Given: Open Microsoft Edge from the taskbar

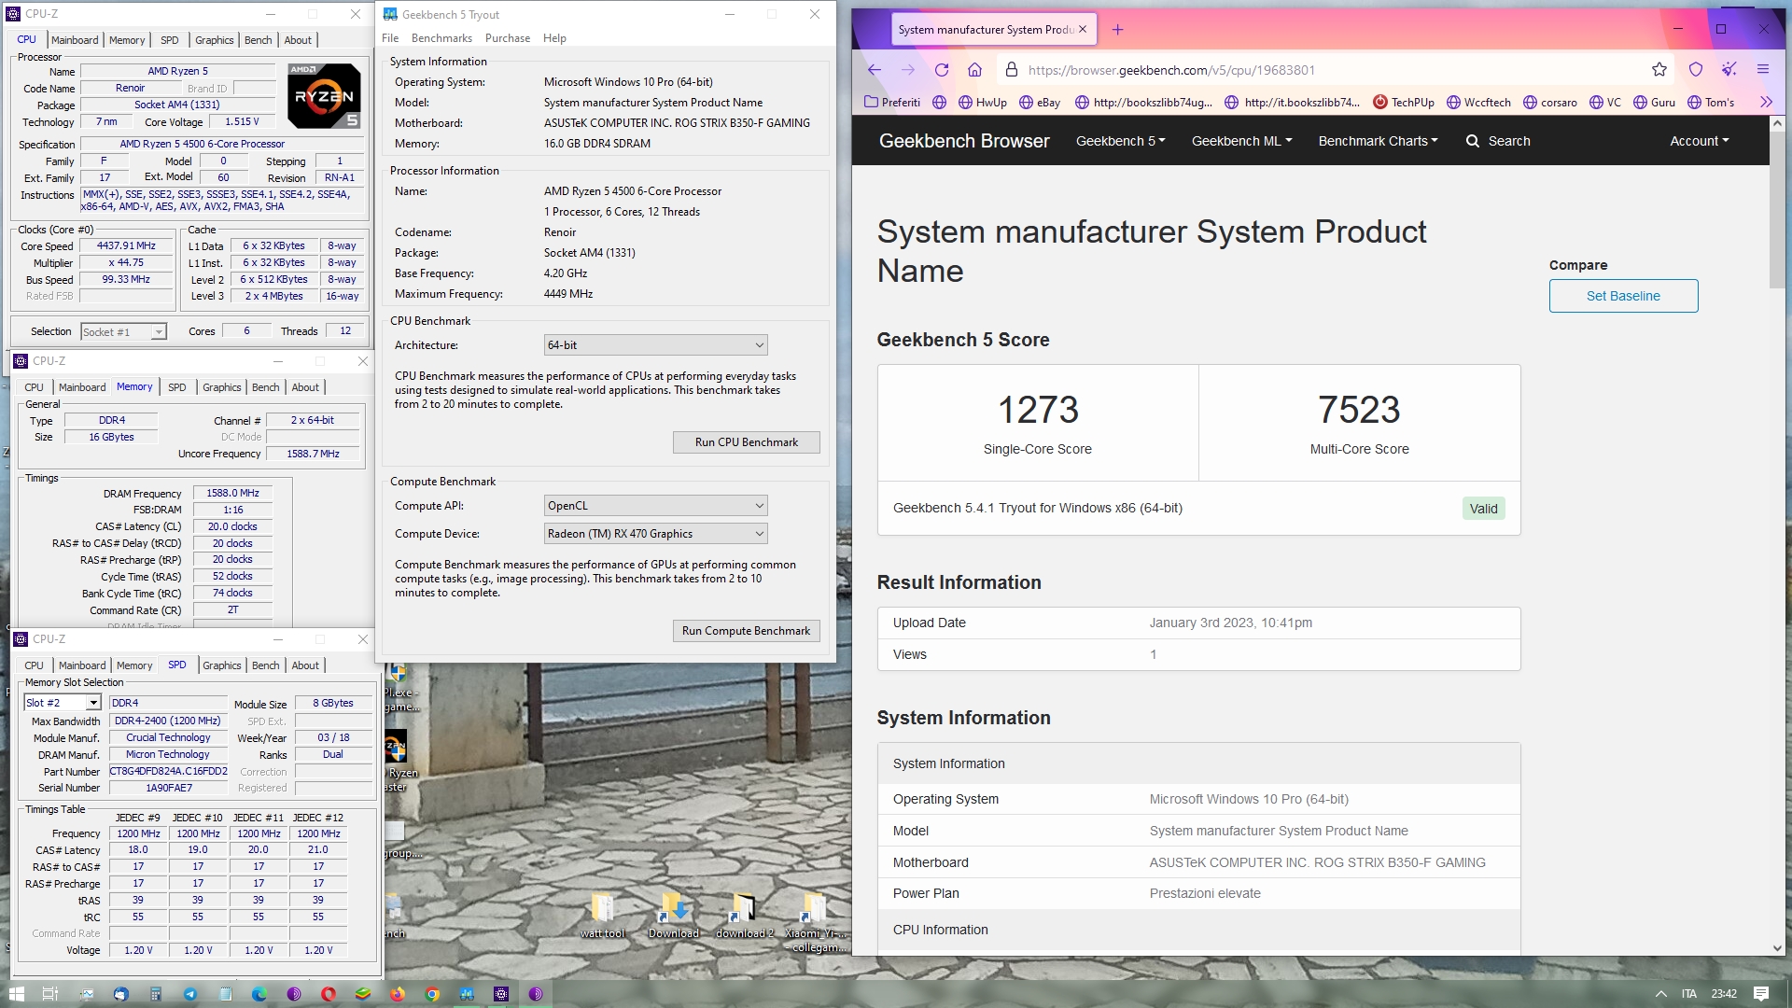Looking at the screenshot, I should tap(259, 994).
